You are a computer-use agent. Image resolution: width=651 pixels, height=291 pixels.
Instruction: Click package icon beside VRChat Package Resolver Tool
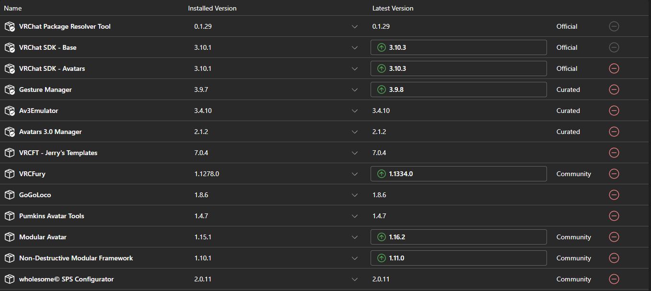coord(10,27)
